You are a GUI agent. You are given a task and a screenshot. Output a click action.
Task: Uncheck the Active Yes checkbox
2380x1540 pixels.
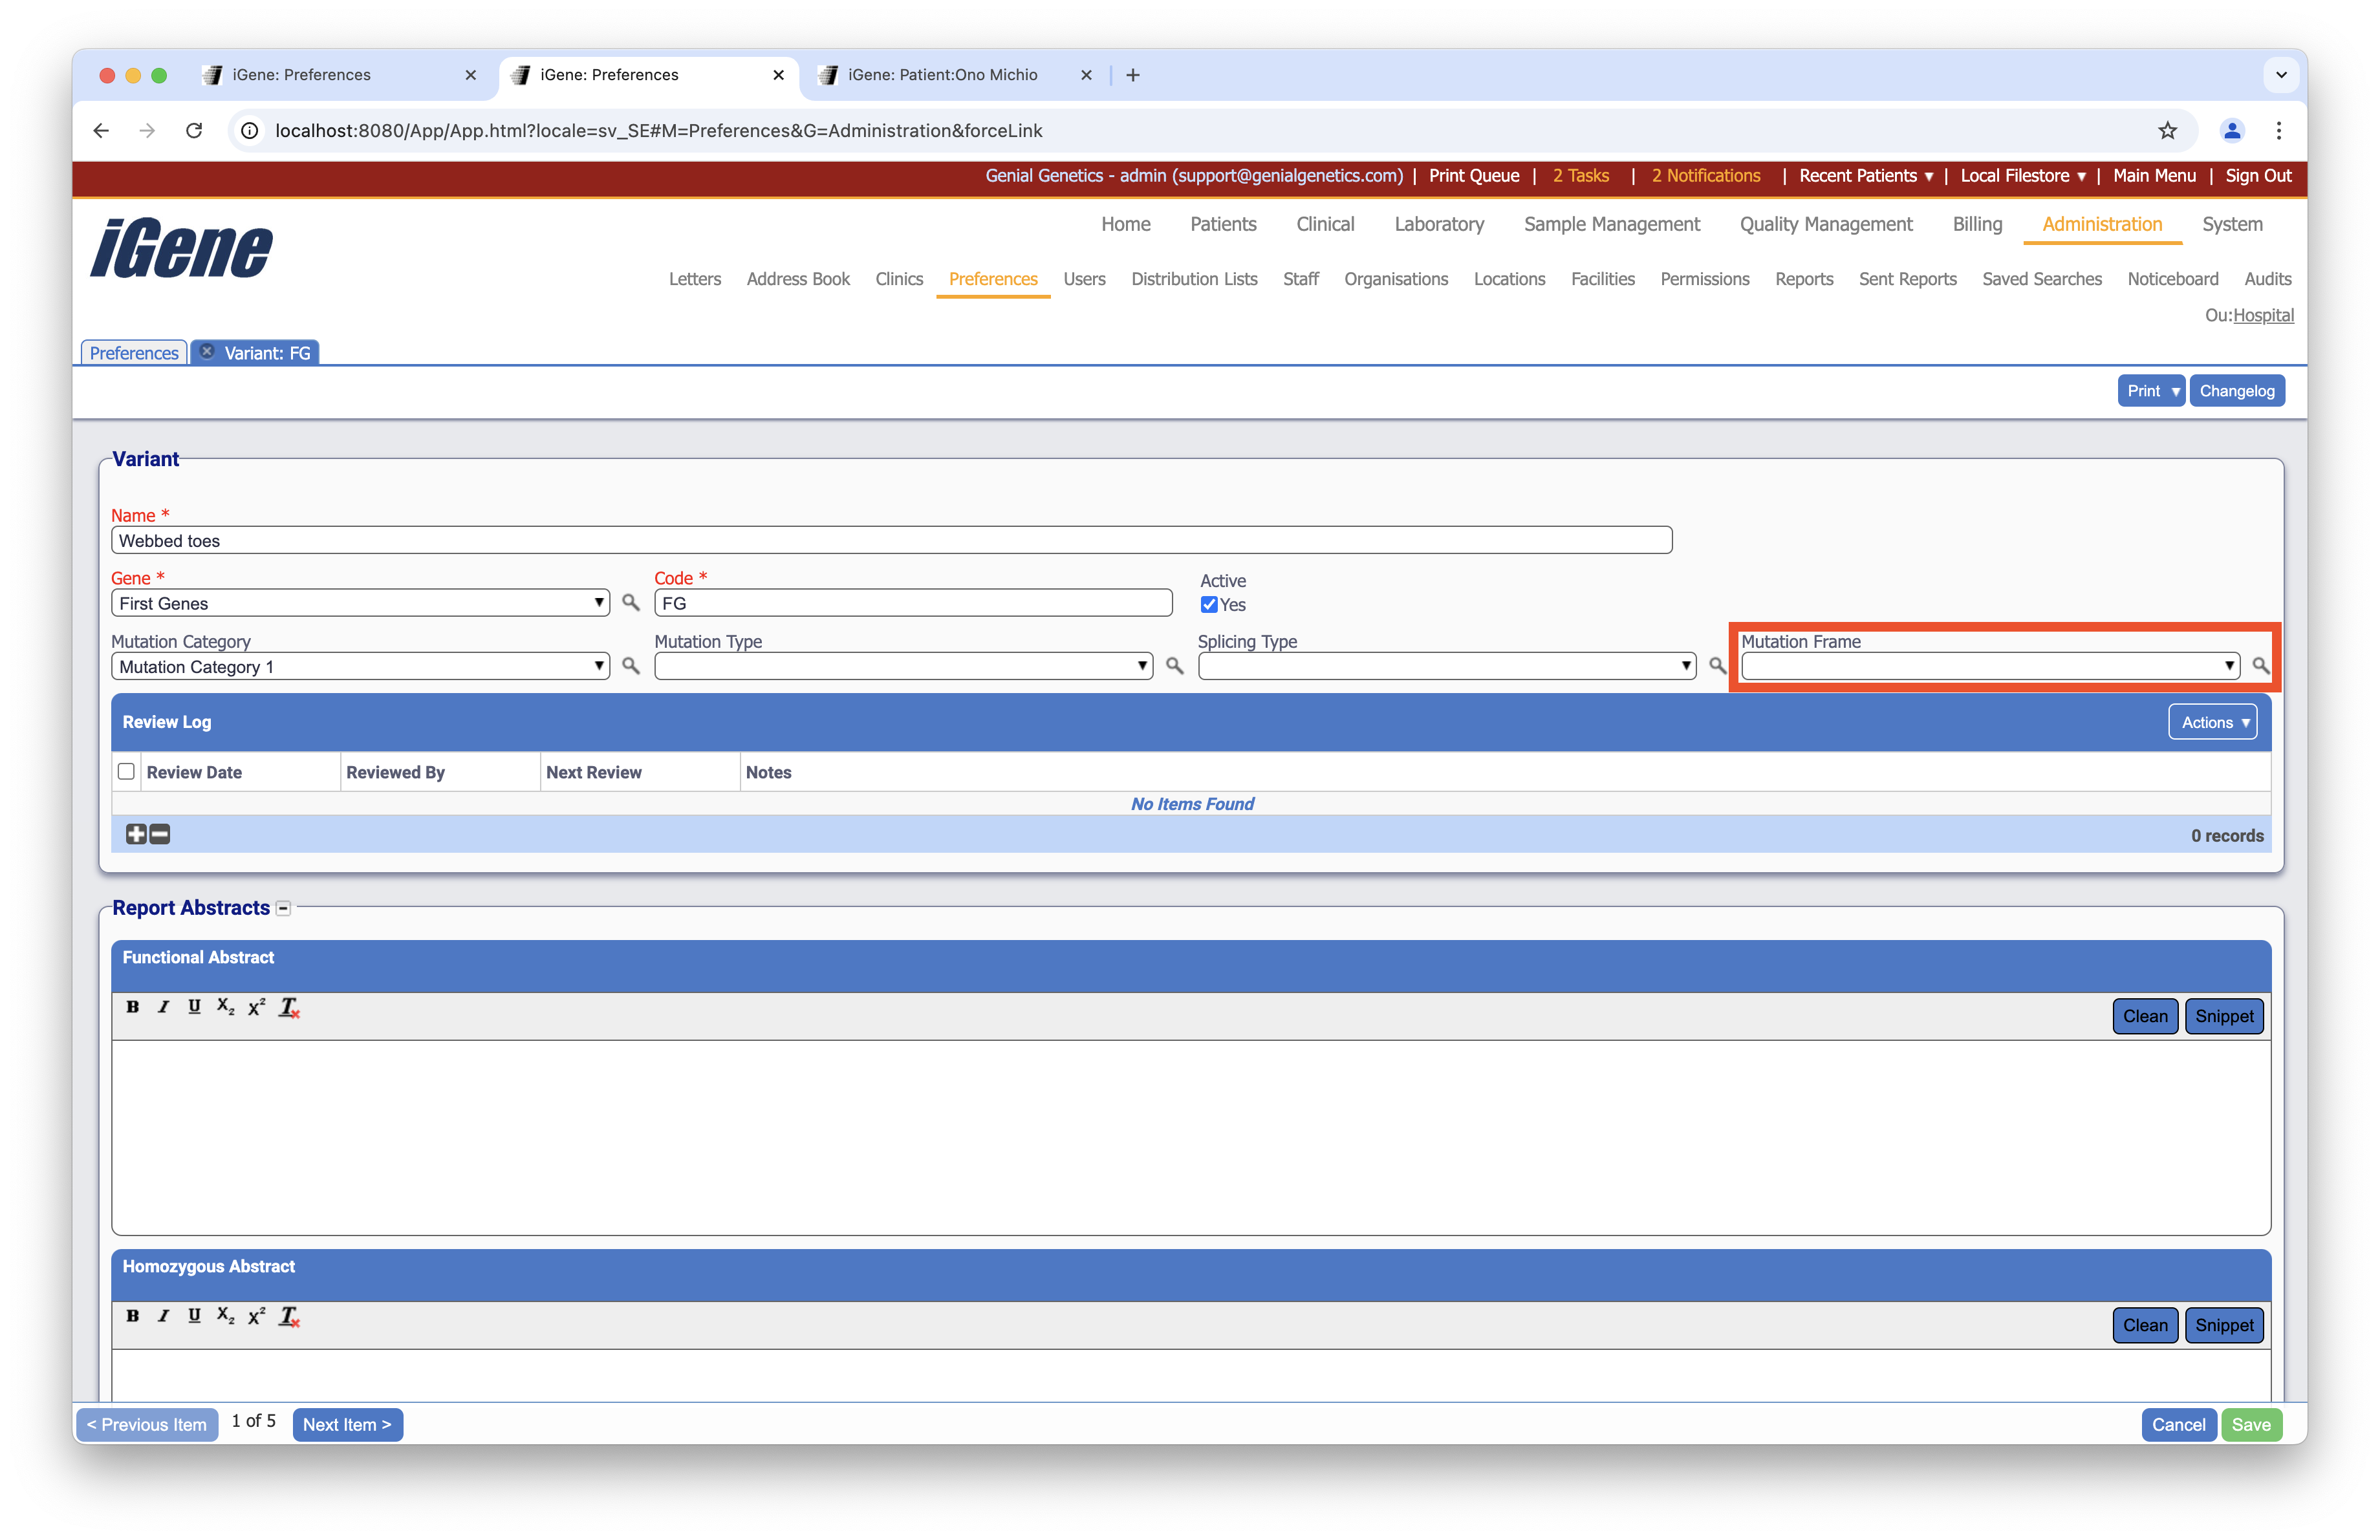point(1209,604)
